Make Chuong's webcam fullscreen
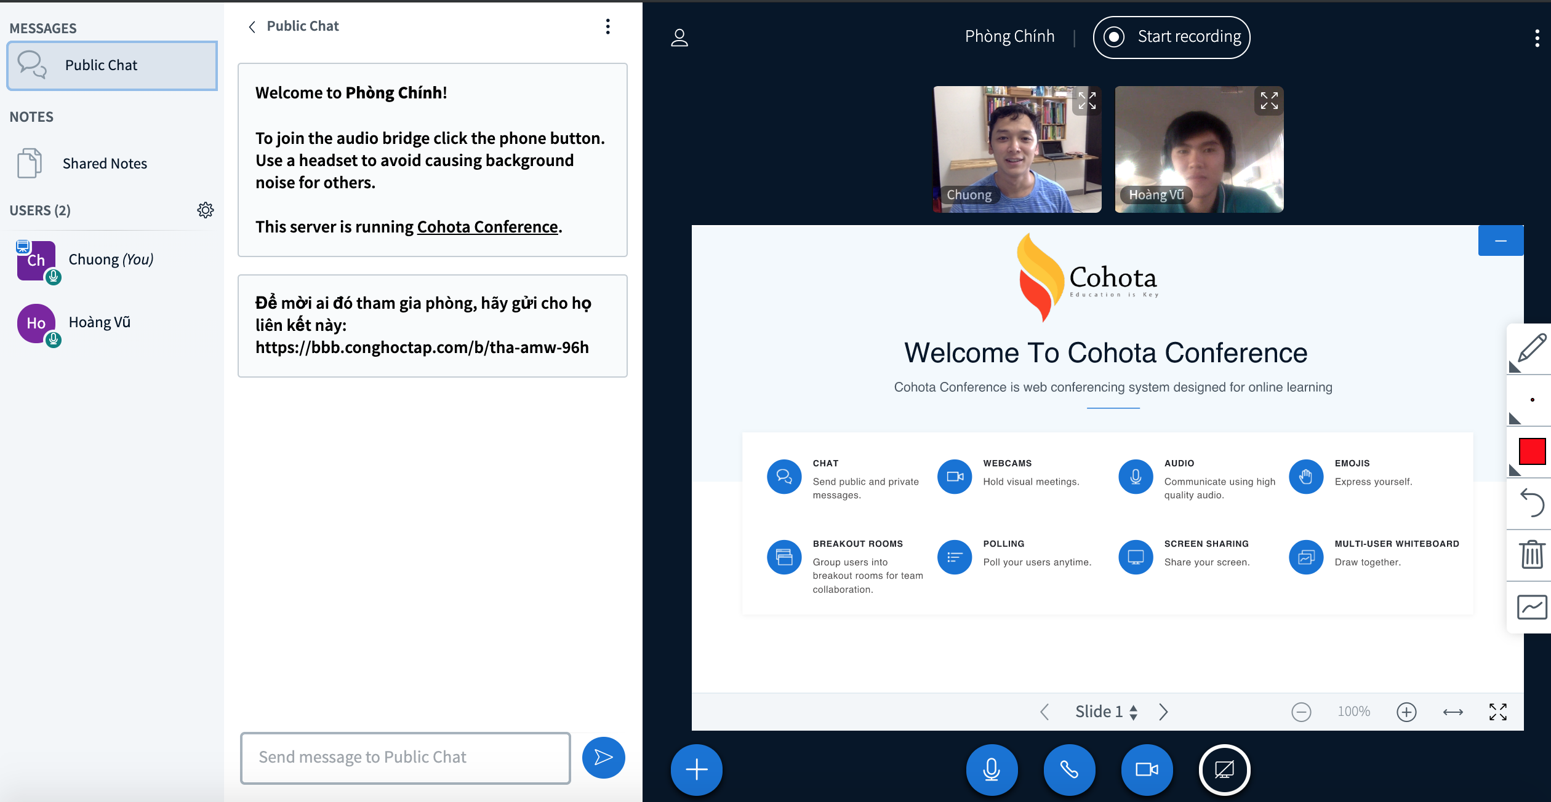Viewport: 1551px width, 802px height. pos(1087,100)
